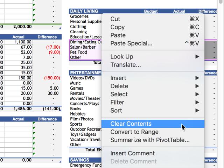Select the Concerts/Plays cell
The height and width of the screenshot is (168, 224).
85,104
